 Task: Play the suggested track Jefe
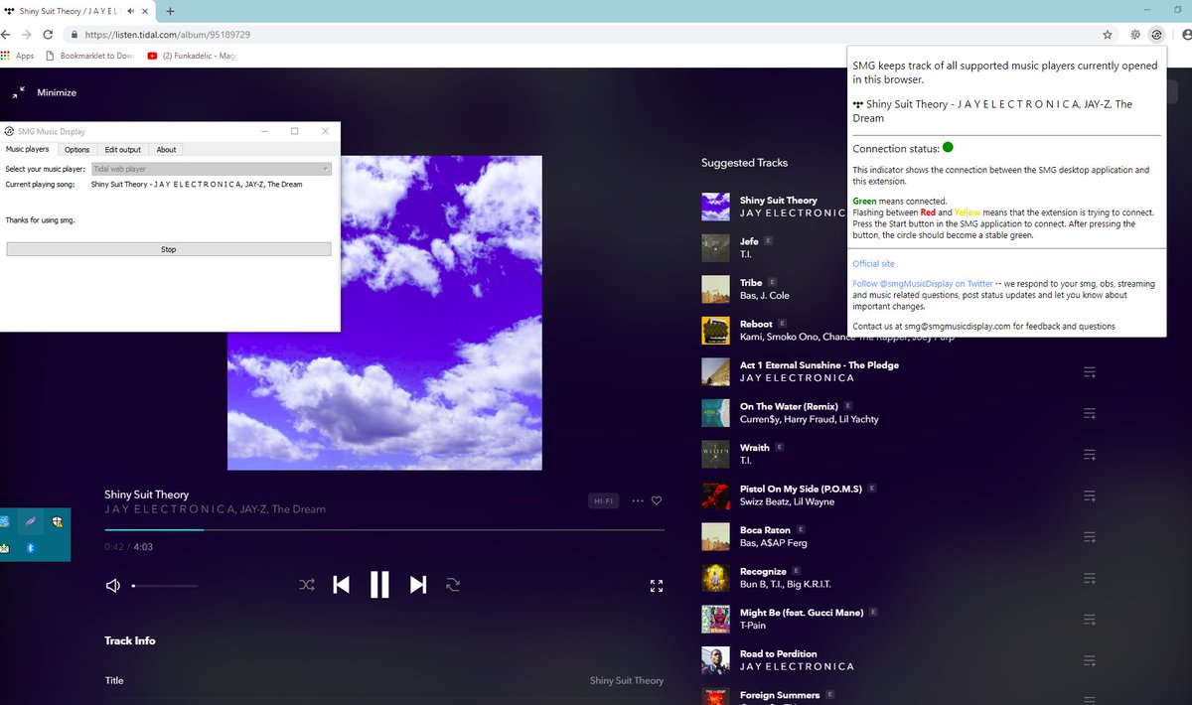tap(749, 240)
